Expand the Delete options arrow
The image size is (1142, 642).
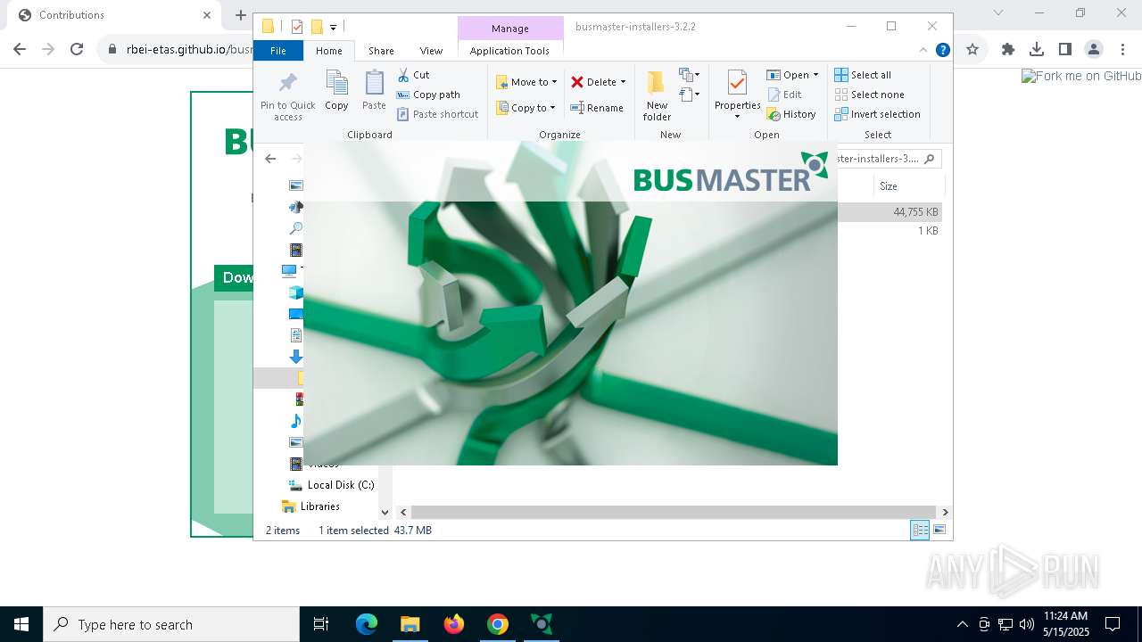tap(623, 82)
